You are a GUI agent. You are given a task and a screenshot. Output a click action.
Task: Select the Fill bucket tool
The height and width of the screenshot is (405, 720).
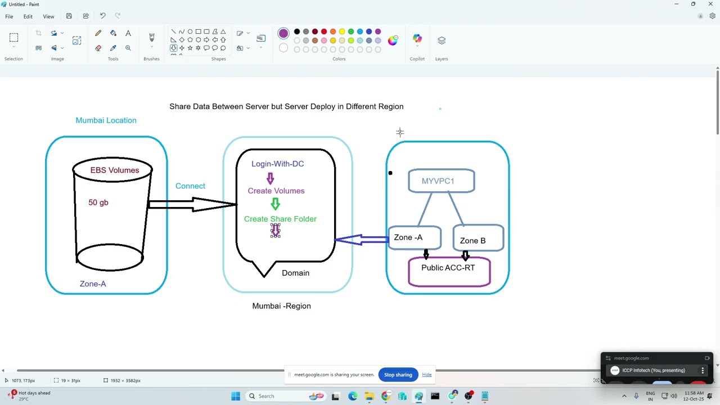[x=113, y=34]
